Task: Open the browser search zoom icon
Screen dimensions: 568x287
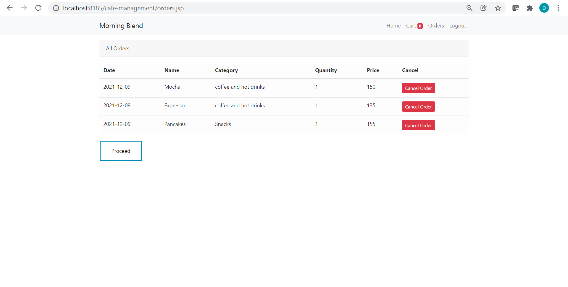Action: click(469, 8)
